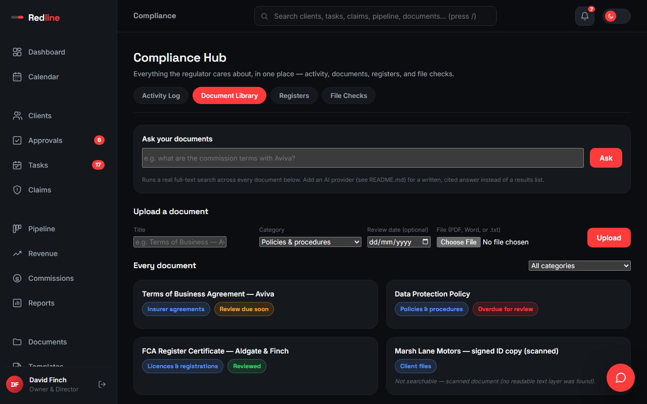The height and width of the screenshot is (404, 647).
Task: Go to Clients via people icon
Action: 17,116
